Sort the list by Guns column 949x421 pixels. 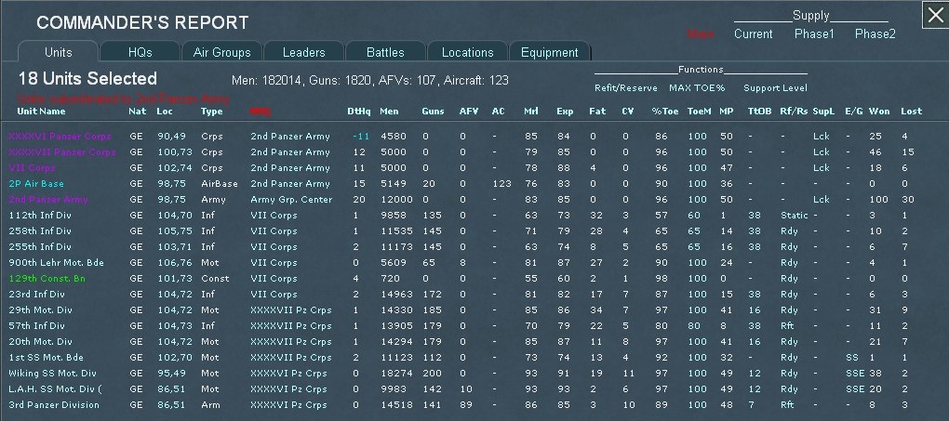(x=433, y=112)
